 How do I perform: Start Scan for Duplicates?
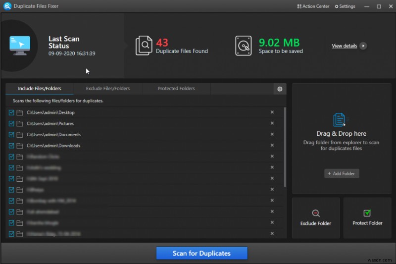[x=201, y=253]
